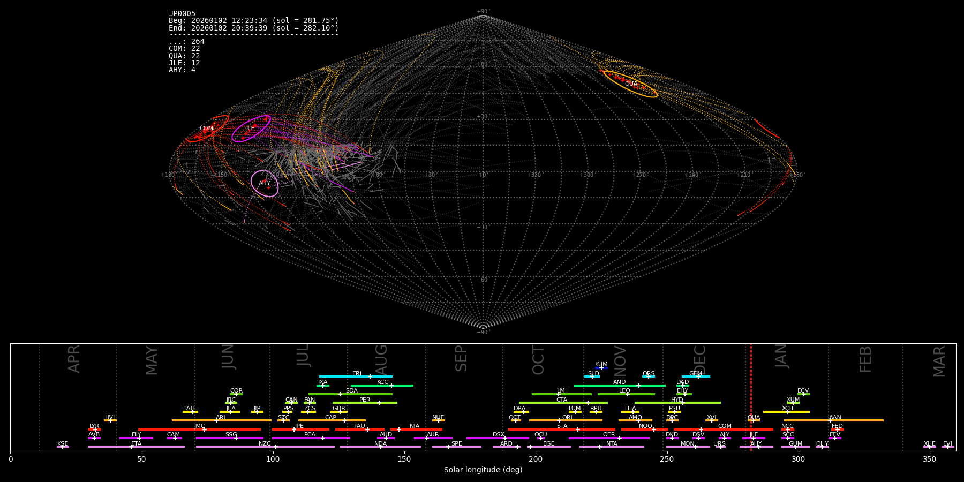
Task: Click the CAP shower bar label
Action: pos(331,418)
